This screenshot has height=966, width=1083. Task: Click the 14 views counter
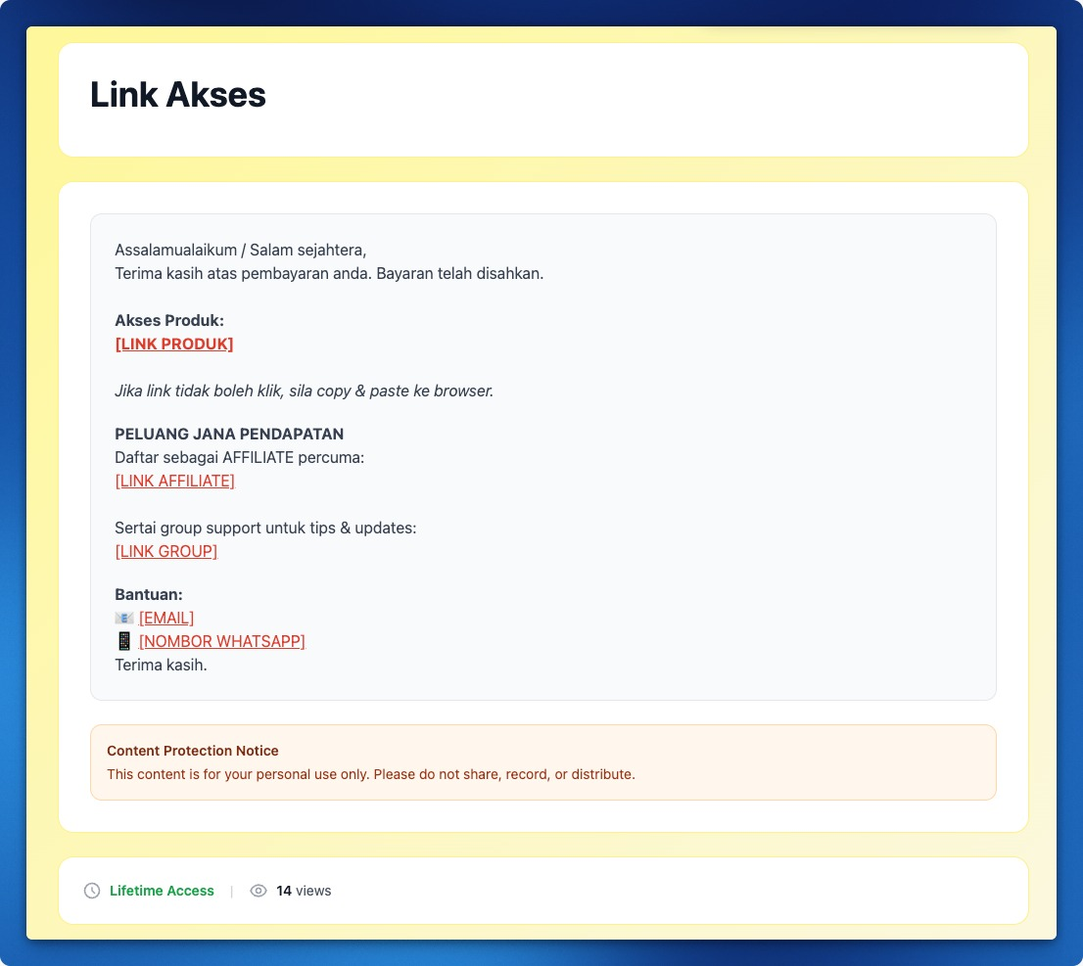[x=304, y=891]
